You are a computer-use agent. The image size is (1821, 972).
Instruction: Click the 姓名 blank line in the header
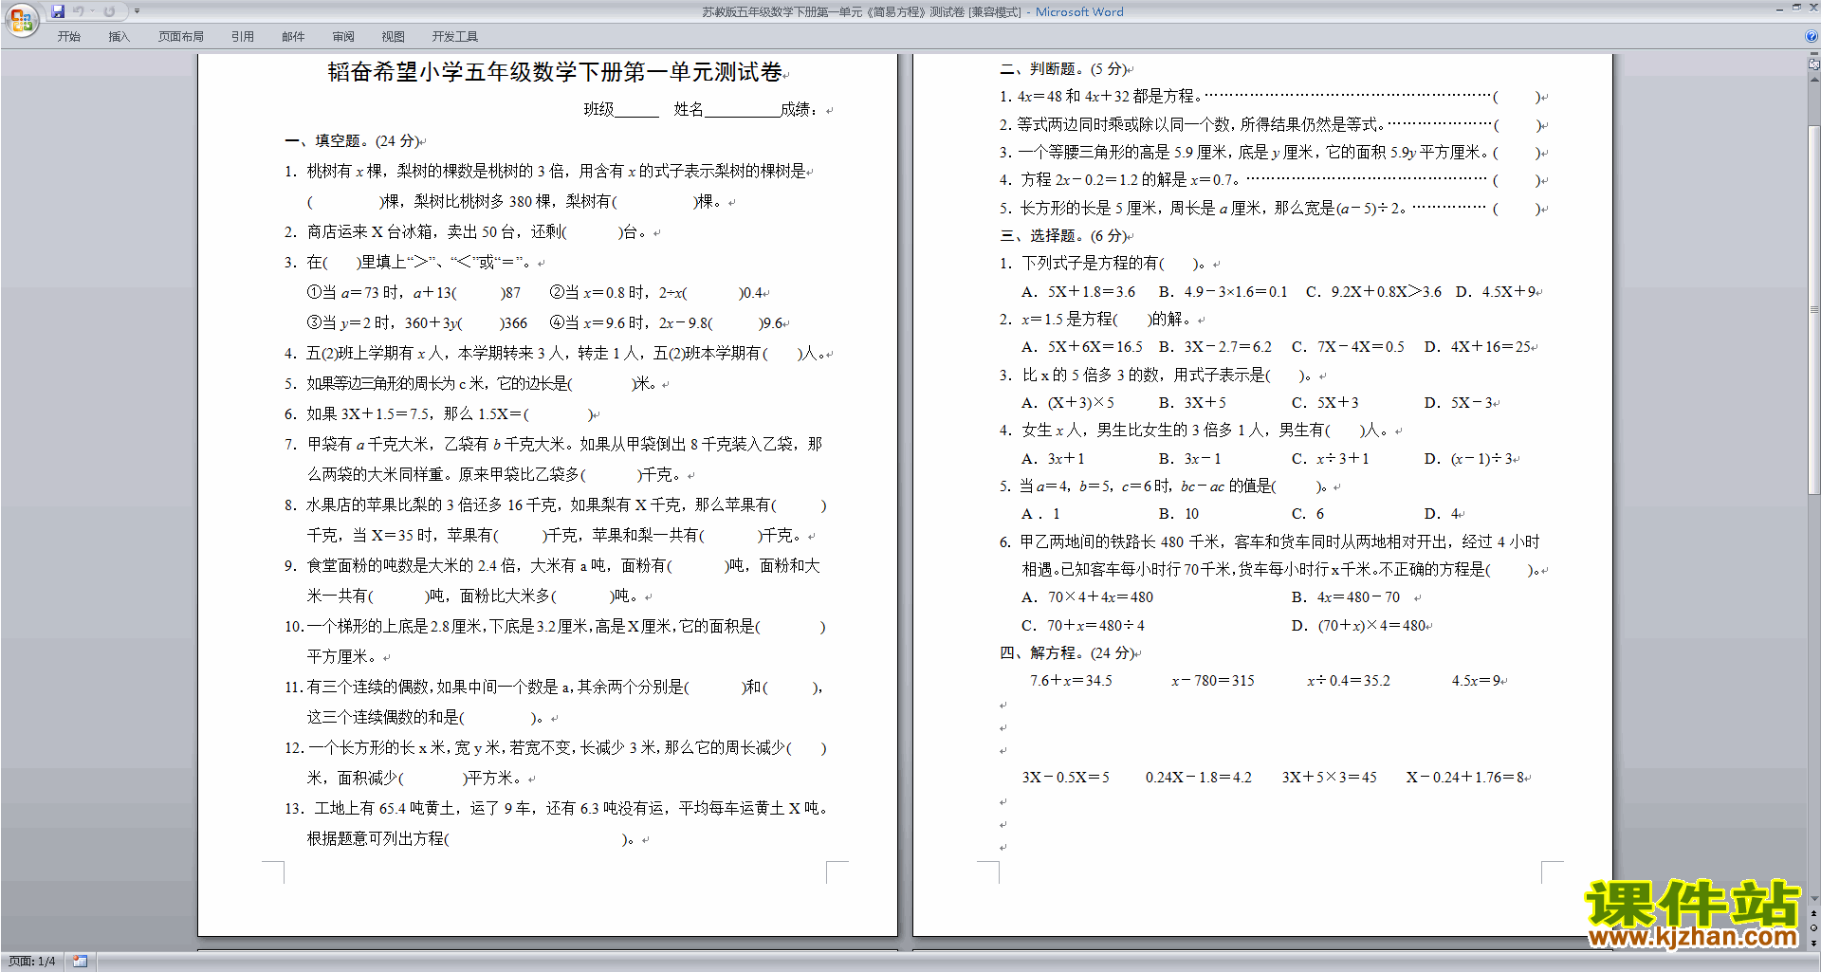(x=743, y=110)
